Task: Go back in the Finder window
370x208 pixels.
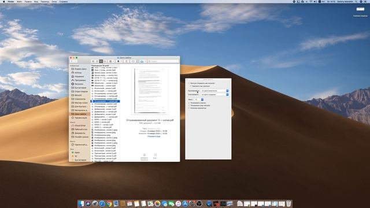Action: [x=72, y=61]
